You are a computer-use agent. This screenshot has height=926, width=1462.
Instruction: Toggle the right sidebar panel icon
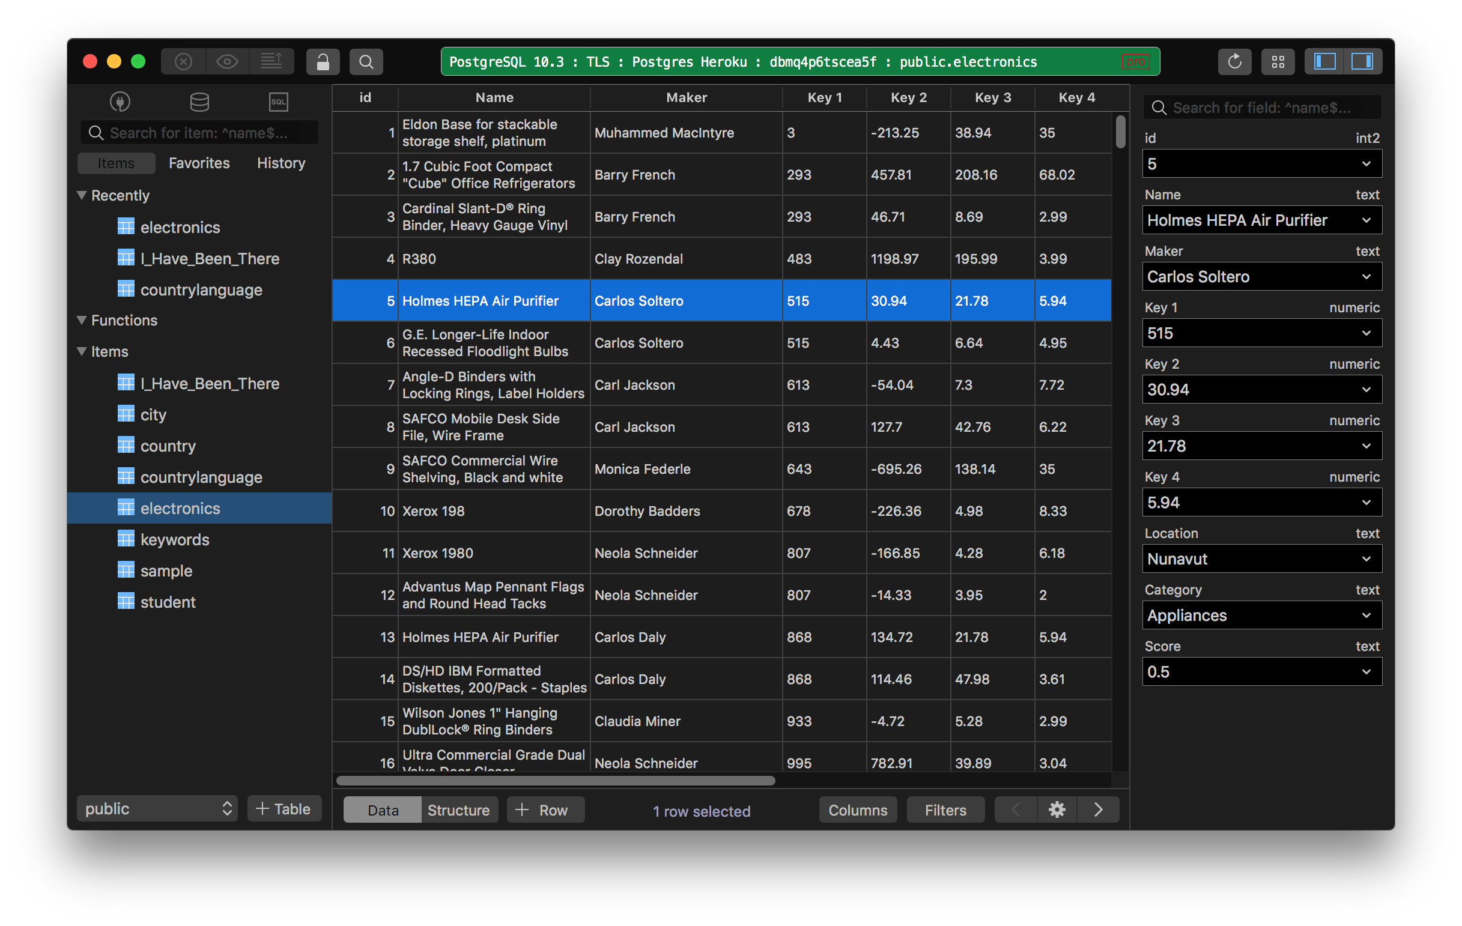[1365, 61]
